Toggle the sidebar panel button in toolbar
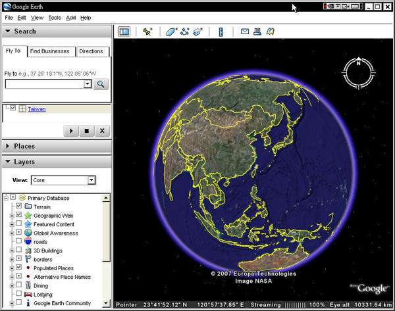 click(x=124, y=32)
